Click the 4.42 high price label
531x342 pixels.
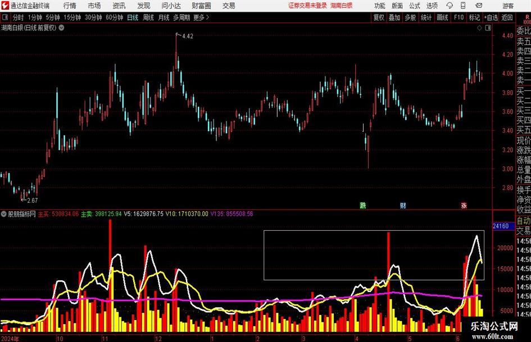click(x=188, y=37)
